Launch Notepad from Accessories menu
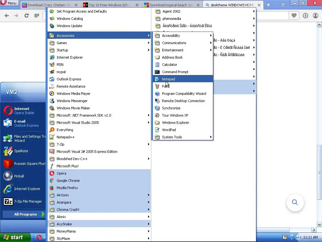The image size is (322, 242). 183,79
